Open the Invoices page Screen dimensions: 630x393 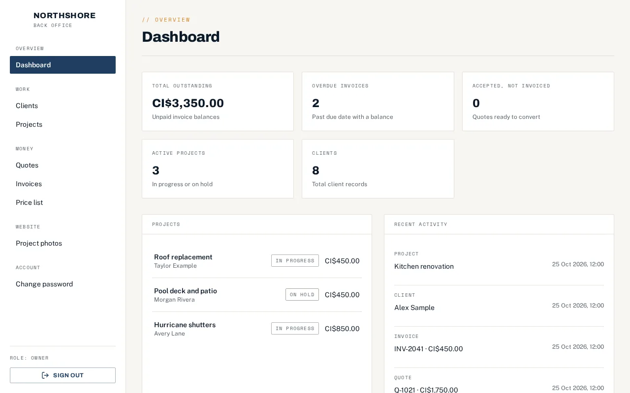click(x=63, y=184)
